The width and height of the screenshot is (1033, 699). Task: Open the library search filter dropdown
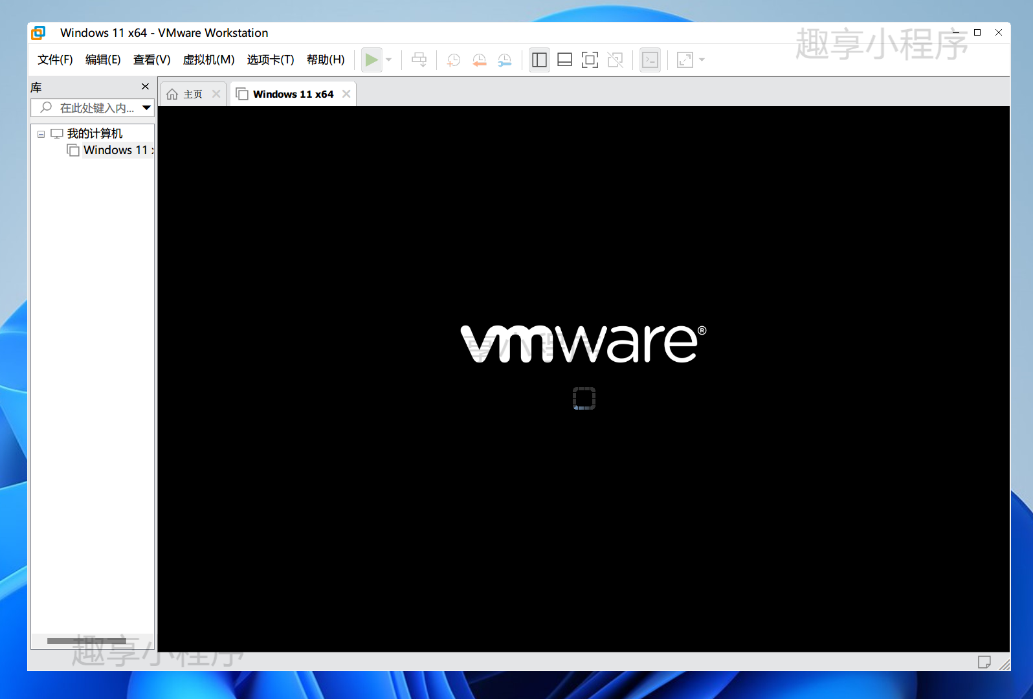click(x=147, y=108)
